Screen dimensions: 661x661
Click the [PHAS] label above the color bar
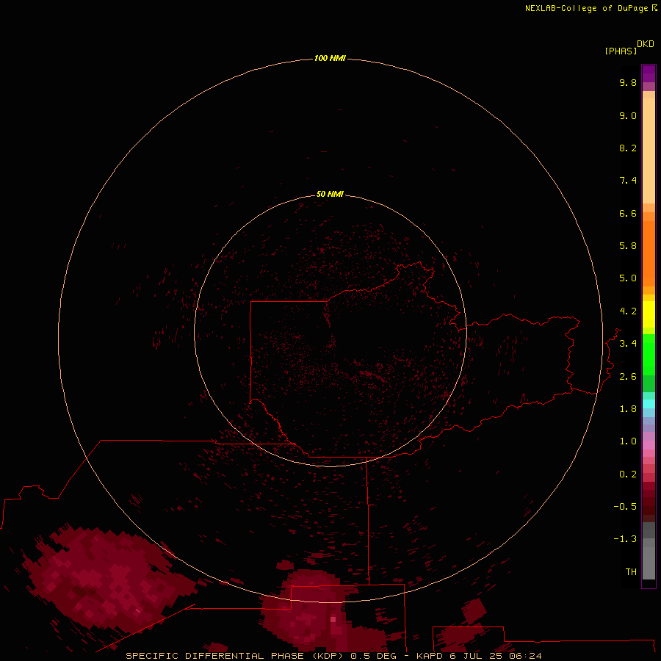tap(621, 51)
